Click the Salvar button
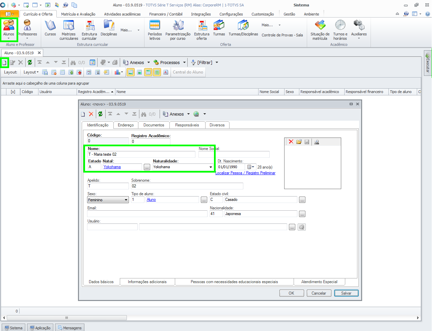This screenshot has width=432, height=331. (x=346, y=293)
